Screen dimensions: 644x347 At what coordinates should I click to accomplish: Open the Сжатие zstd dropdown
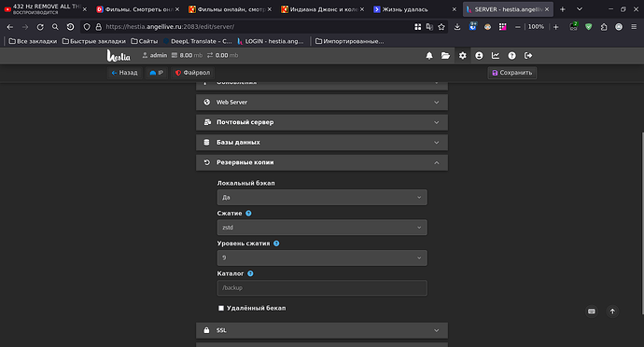pyautogui.click(x=322, y=228)
